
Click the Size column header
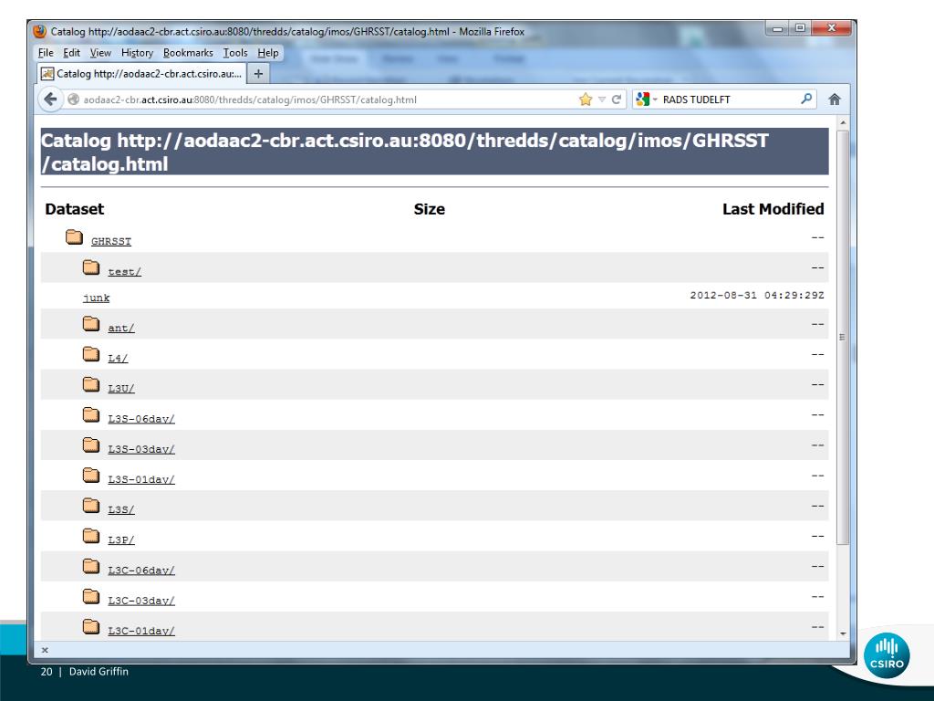[x=430, y=209]
